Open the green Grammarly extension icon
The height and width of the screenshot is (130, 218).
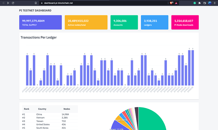coord(195,3)
